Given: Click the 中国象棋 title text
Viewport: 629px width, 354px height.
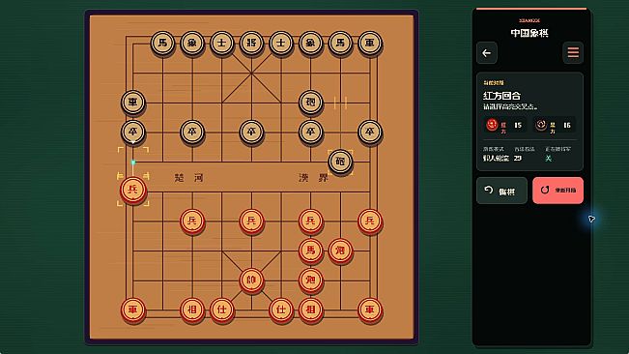Looking at the screenshot, I should 529,33.
